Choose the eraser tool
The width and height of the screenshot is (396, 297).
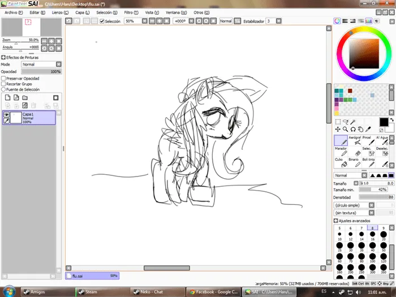pyautogui.click(x=355, y=152)
